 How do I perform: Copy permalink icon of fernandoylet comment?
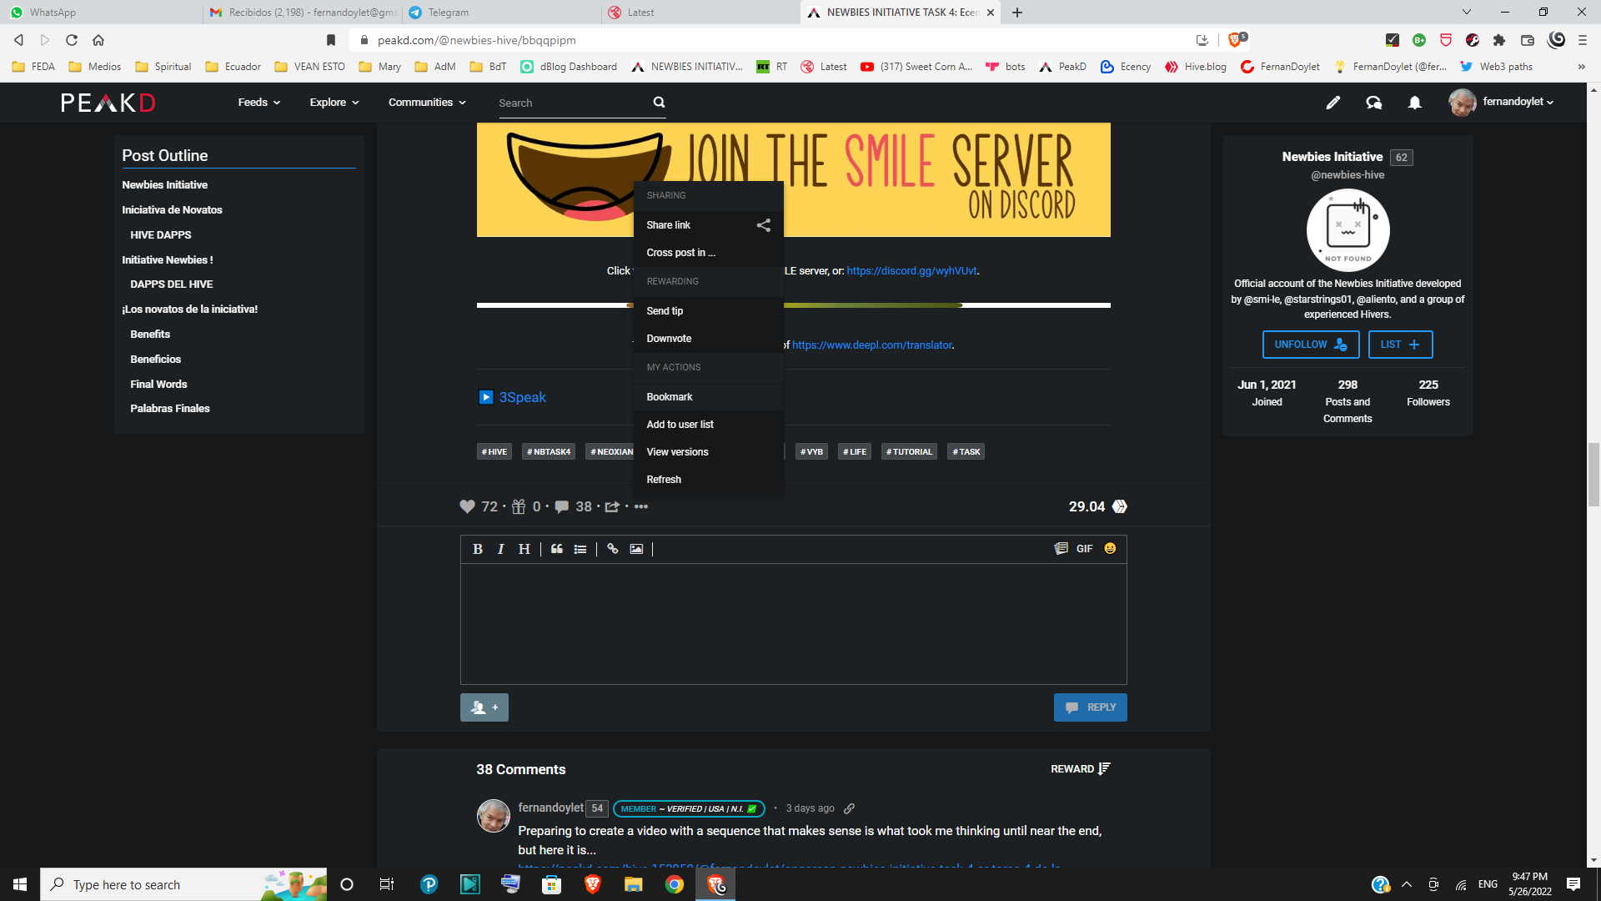(x=849, y=808)
